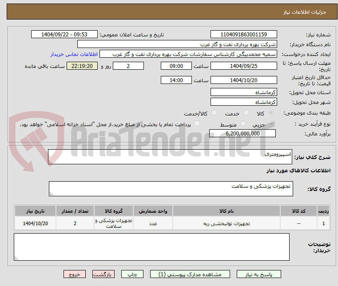The width and height of the screenshot is (338, 286).
Task: Click the resize handle of description textarea
Action: tap(50, 162)
